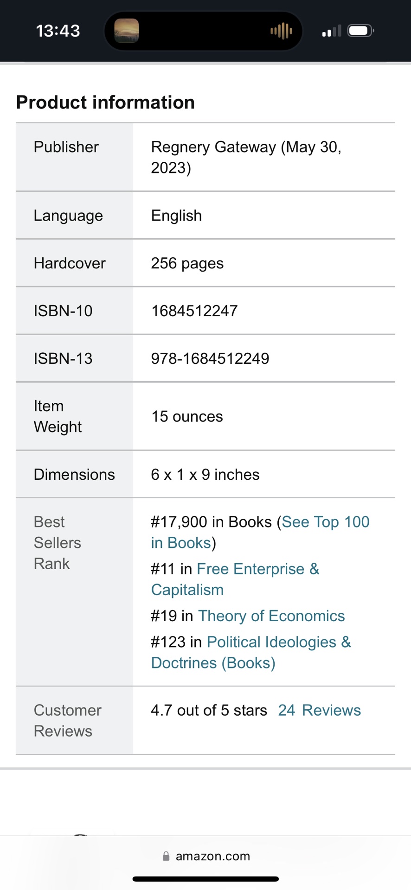Tap the padlock icon beside amazon.com

[166, 856]
